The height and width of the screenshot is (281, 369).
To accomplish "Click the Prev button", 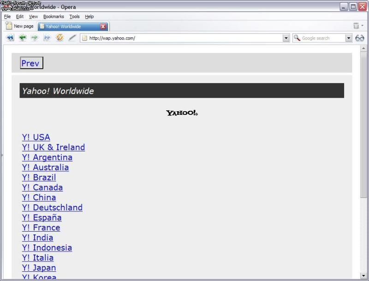I will 31,63.
